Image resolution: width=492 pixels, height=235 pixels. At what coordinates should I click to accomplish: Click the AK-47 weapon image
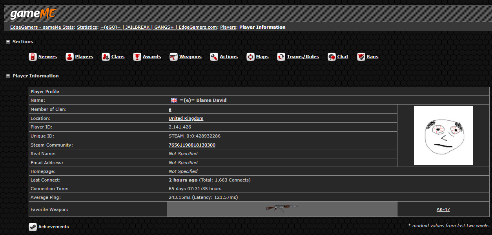[282, 208]
